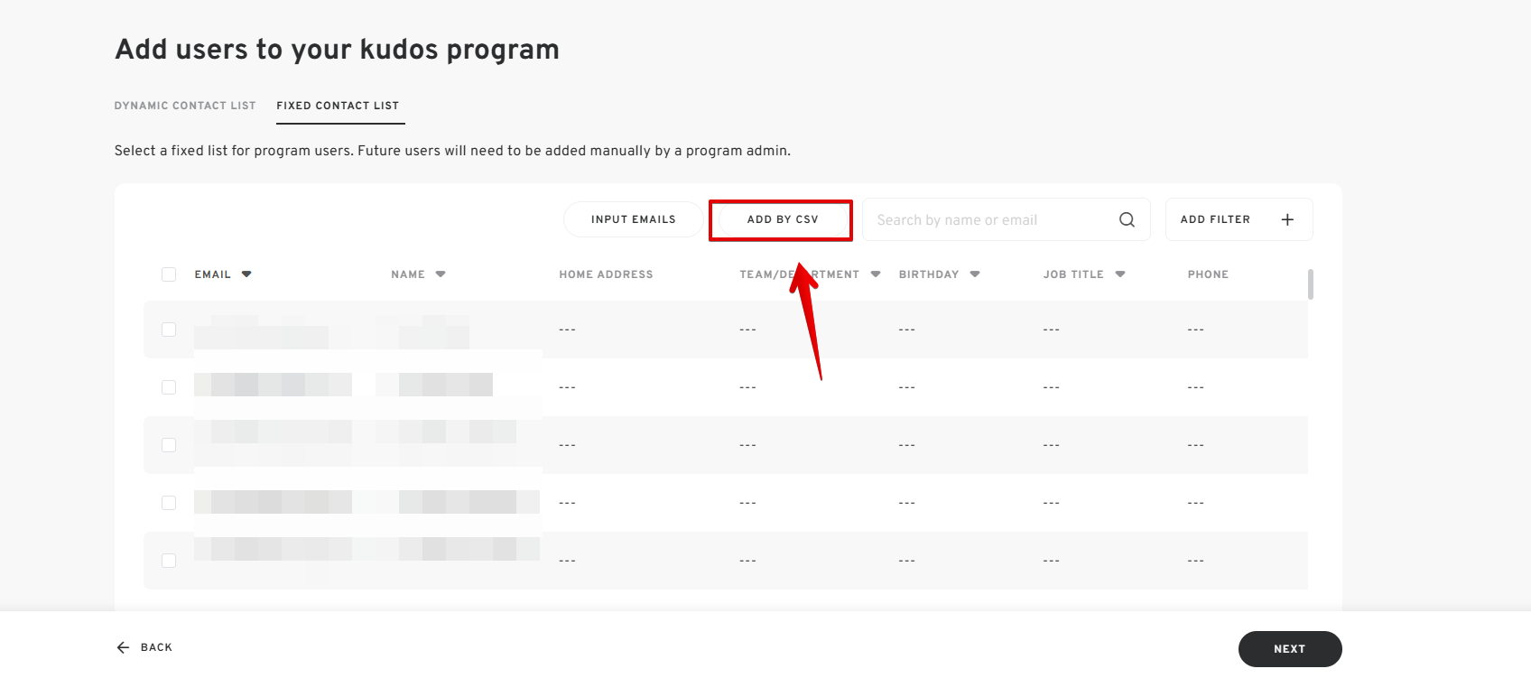Click the plus icon in Add Filter

pos(1287,219)
